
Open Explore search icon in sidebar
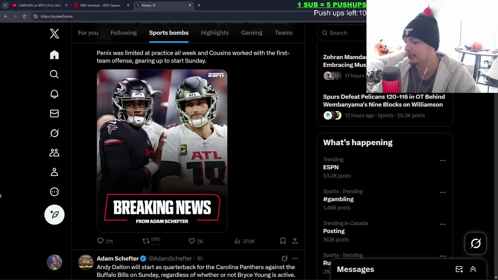pos(54,74)
